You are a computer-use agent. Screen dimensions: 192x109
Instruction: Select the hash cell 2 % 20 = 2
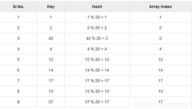coord(97,28)
